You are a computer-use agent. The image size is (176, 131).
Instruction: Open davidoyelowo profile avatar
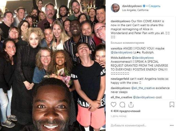coord(115,8)
